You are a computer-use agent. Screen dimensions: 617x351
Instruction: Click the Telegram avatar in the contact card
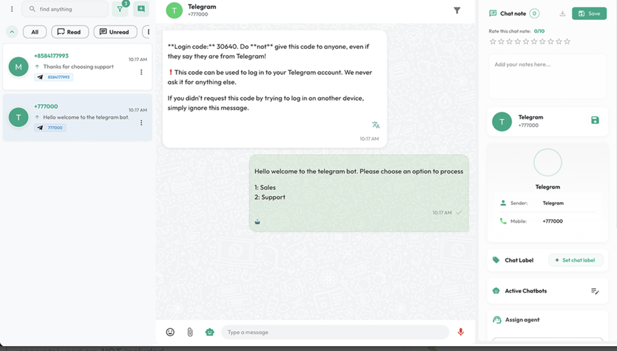[502, 122]
